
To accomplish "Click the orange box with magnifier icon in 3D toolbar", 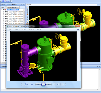I will pos(28,10).
